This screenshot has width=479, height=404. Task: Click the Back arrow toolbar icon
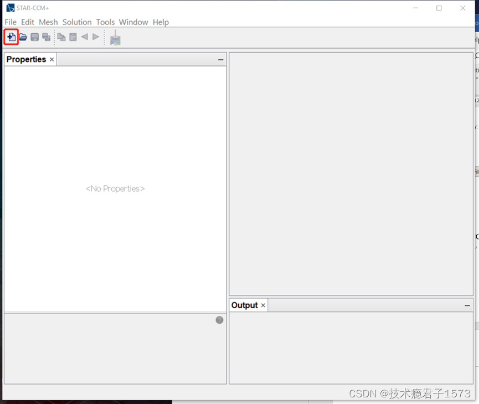point(84,37)
